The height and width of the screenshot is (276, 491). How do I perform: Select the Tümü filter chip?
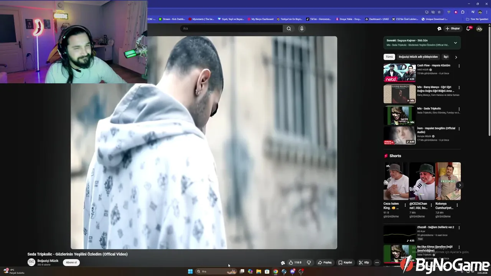click(389, 57)
